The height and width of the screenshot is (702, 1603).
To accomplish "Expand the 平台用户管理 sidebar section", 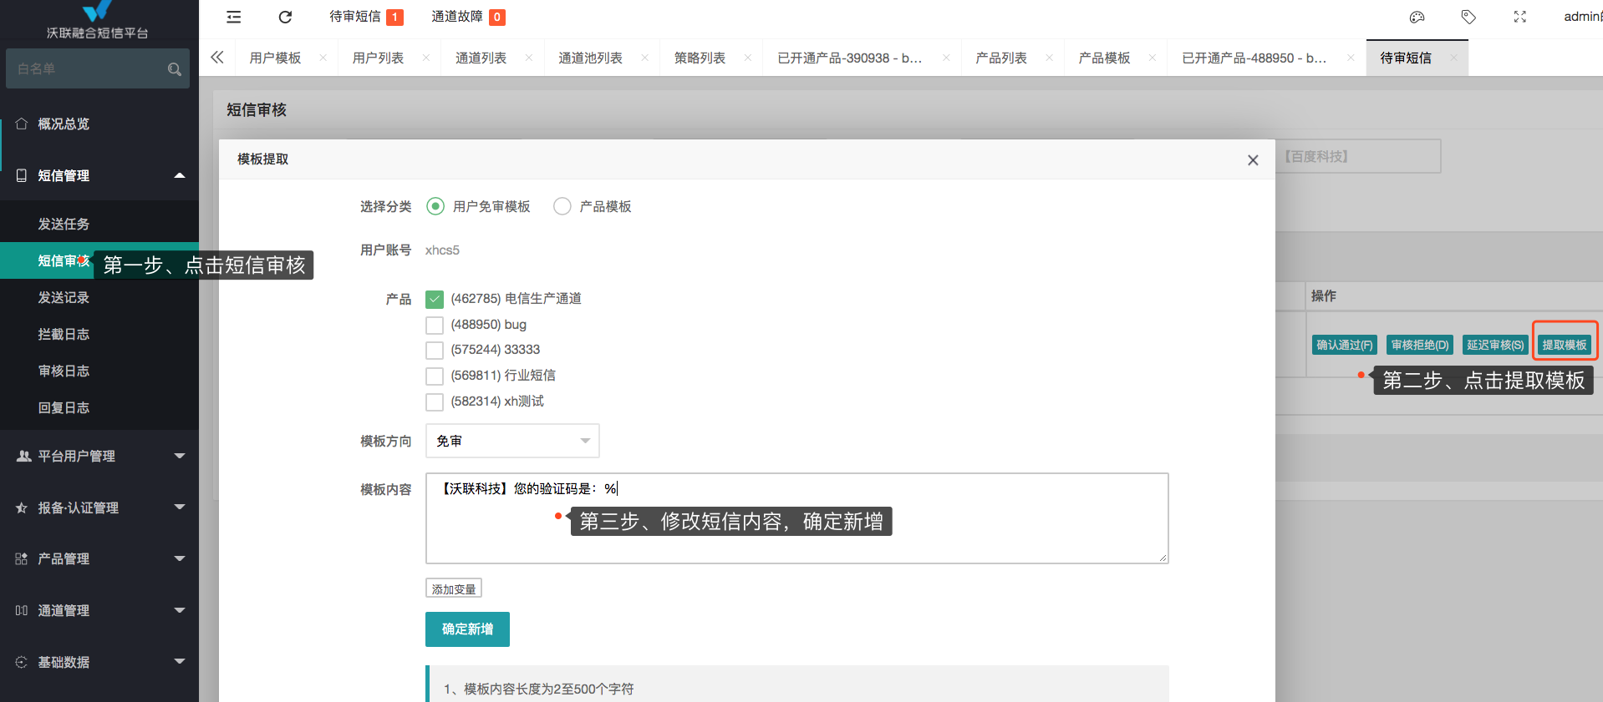I will pos(99,456).
